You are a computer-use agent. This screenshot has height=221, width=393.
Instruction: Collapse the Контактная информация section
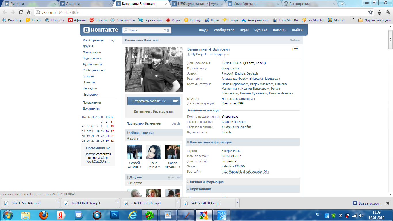click(x=188, y=142)
